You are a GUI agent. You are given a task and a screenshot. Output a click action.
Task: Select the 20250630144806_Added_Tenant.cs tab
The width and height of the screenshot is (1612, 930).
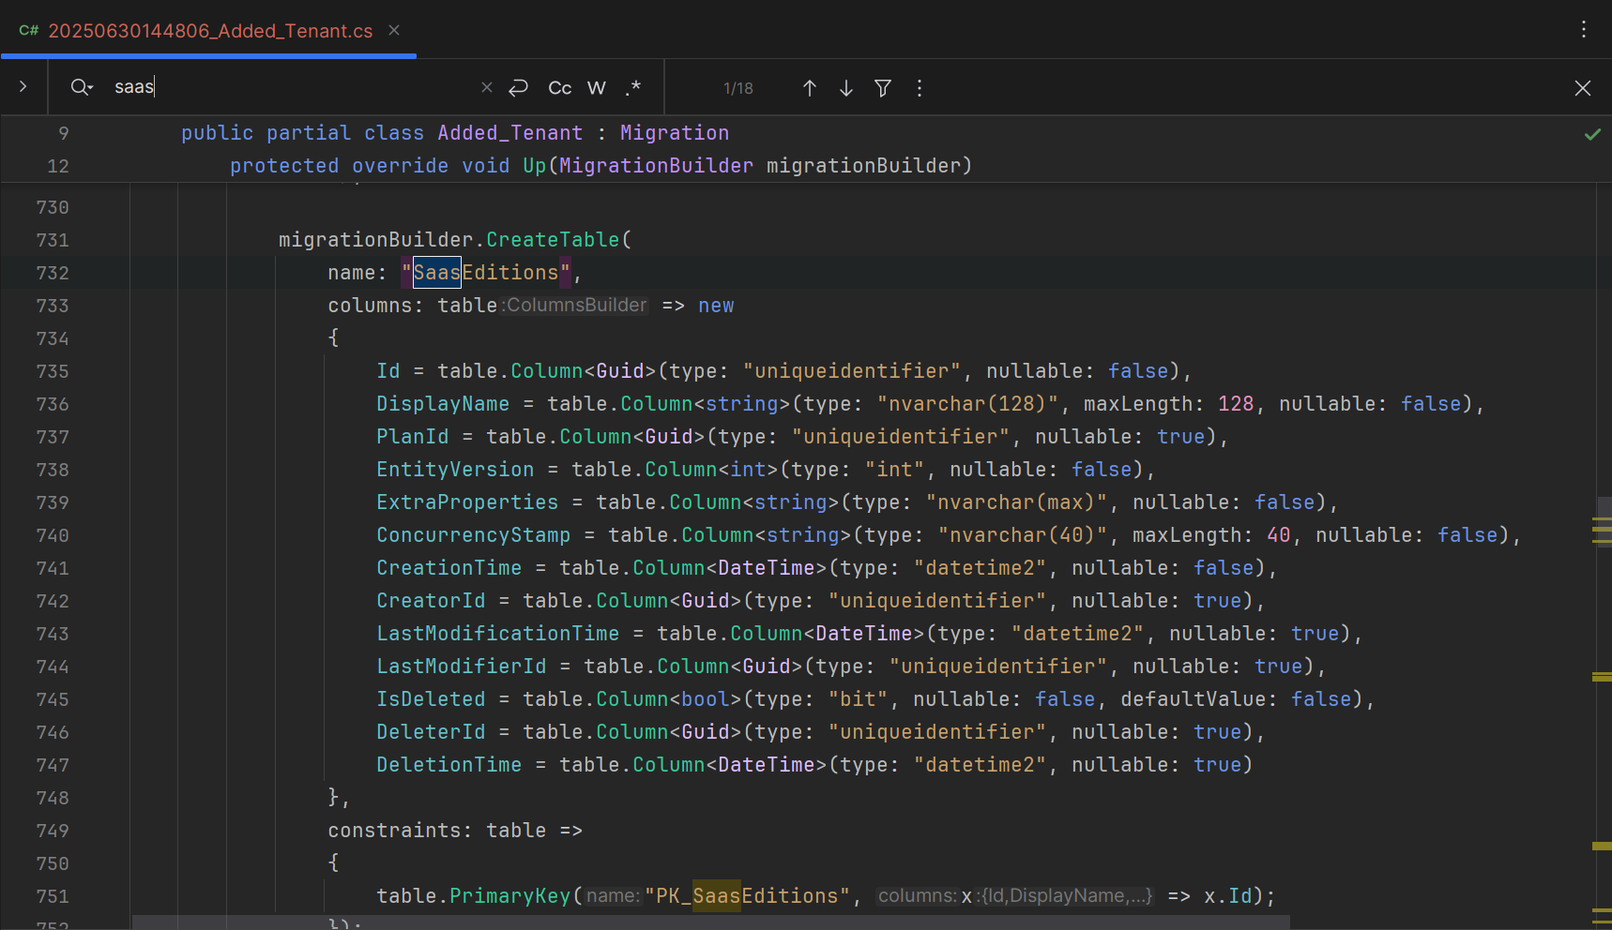pos(210,31)
